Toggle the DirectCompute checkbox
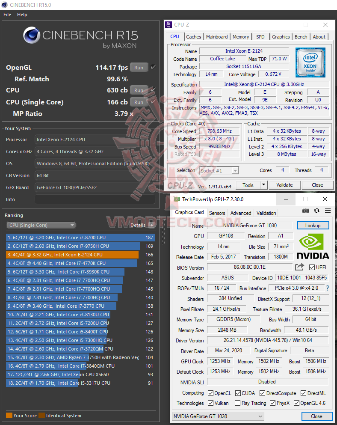This screenshot has width=337, height=425. [262, 393]
